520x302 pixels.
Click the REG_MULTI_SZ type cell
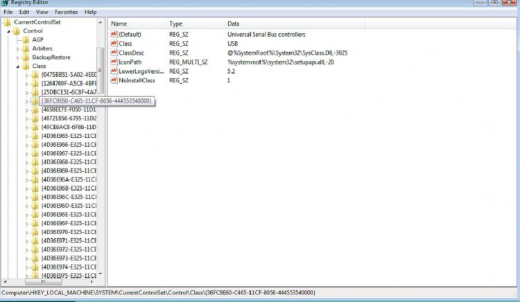pos(189,62)
